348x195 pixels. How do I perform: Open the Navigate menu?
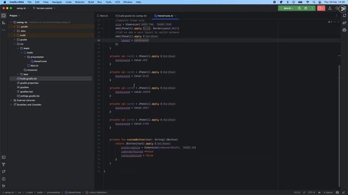pyautogui.click(x=57, y=2)
